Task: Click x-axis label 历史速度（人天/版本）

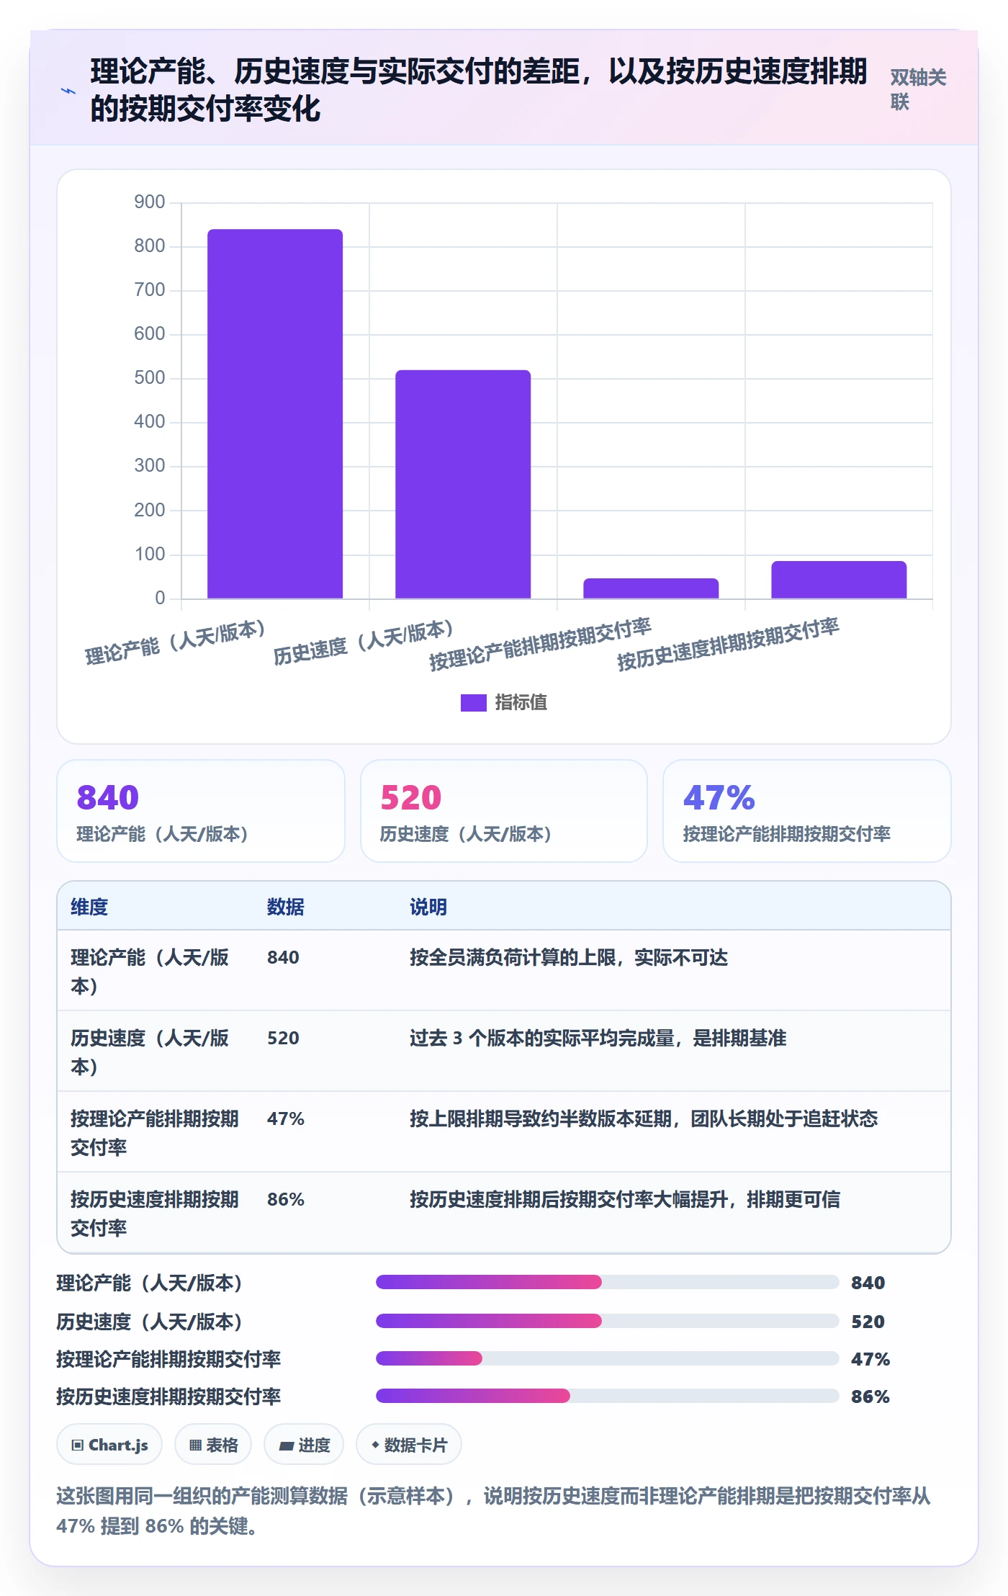Action: 363,642
